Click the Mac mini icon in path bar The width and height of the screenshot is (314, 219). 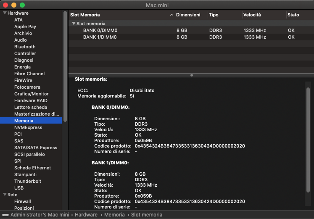point(5,215)
